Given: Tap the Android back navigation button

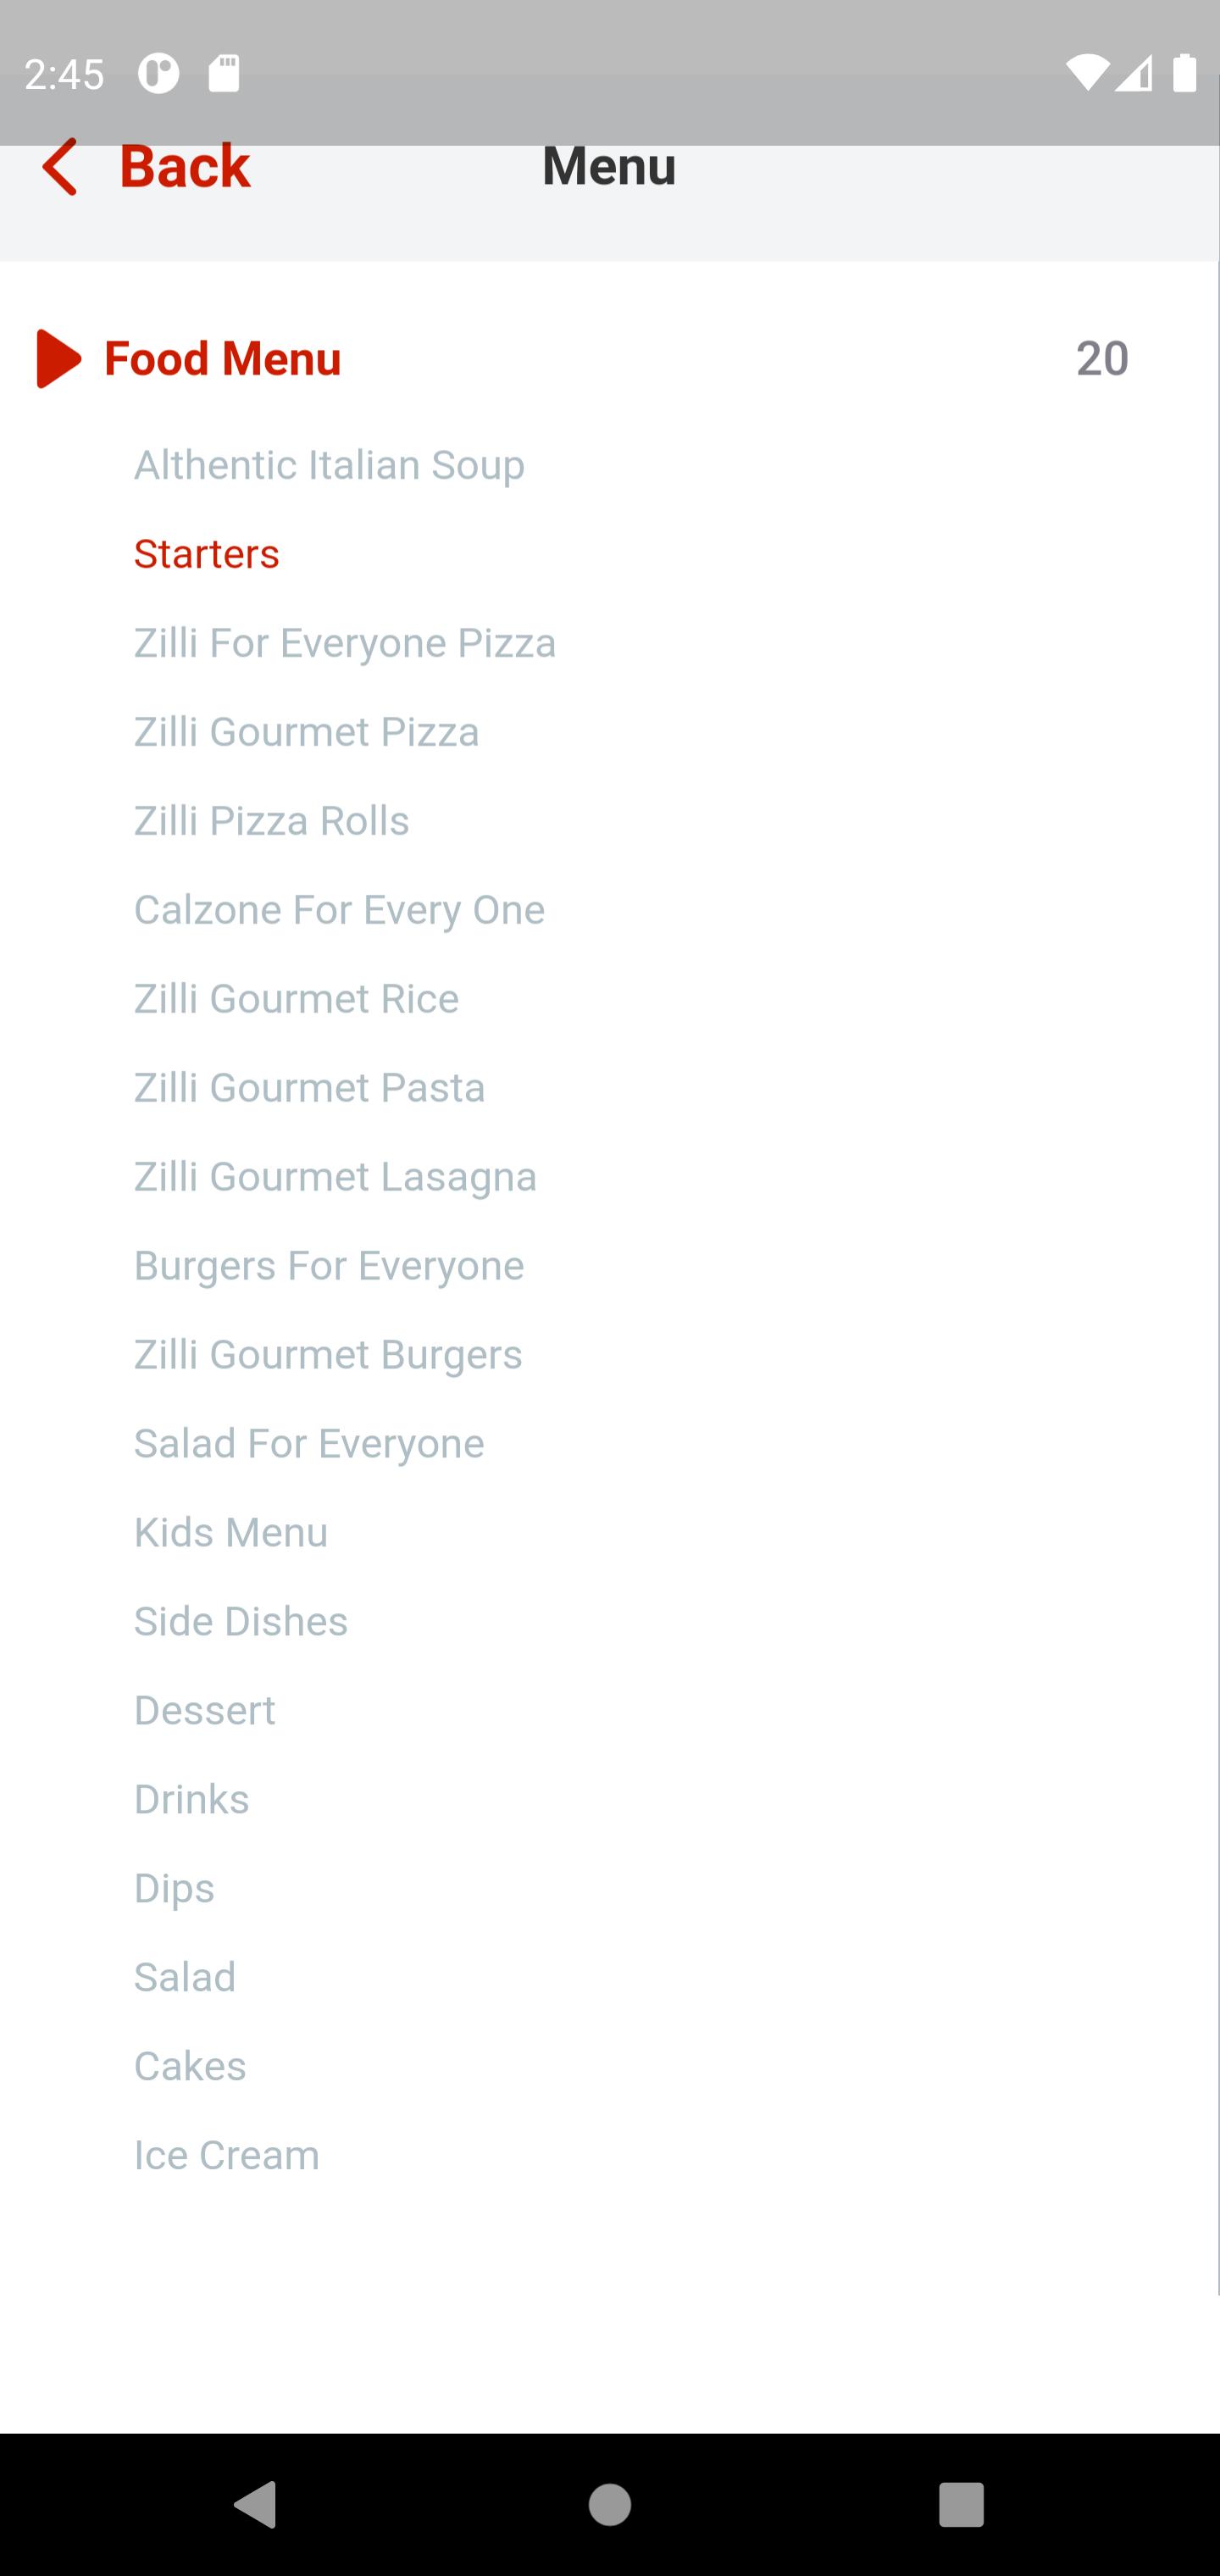Looking at the screenshot, I should pyautogui.click(x=256, y=2505).
